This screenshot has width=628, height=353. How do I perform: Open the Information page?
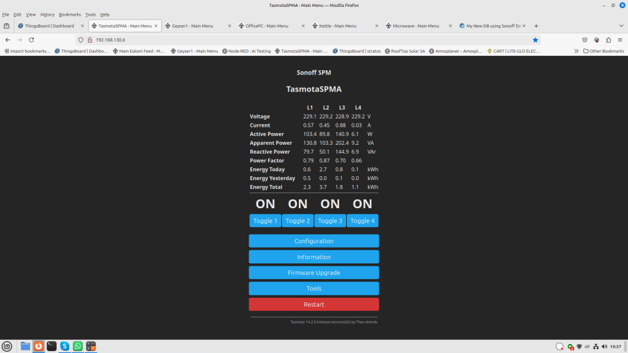(313, 257)
